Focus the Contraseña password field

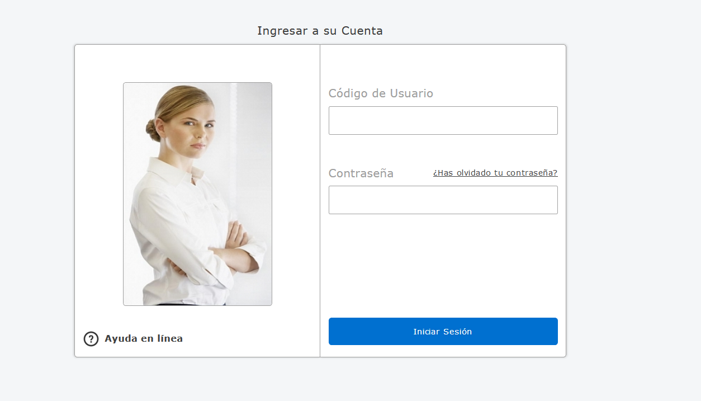443,200
